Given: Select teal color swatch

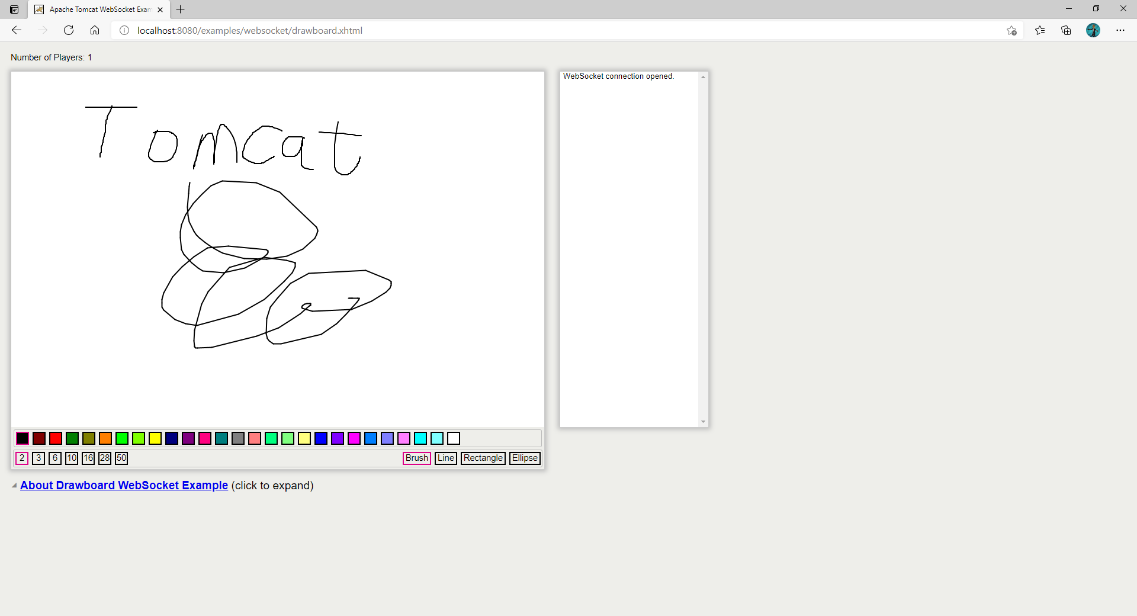Looking at the screenshot, I should pos(221,438).
